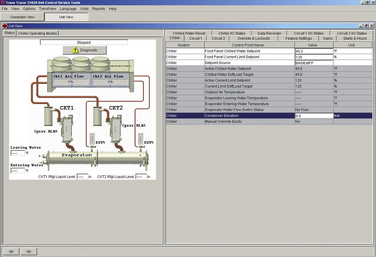376x257 pixels.
Task: Click the yellow Diagnostic warning button
Action: pyautogui.click(x=85, y=50)
